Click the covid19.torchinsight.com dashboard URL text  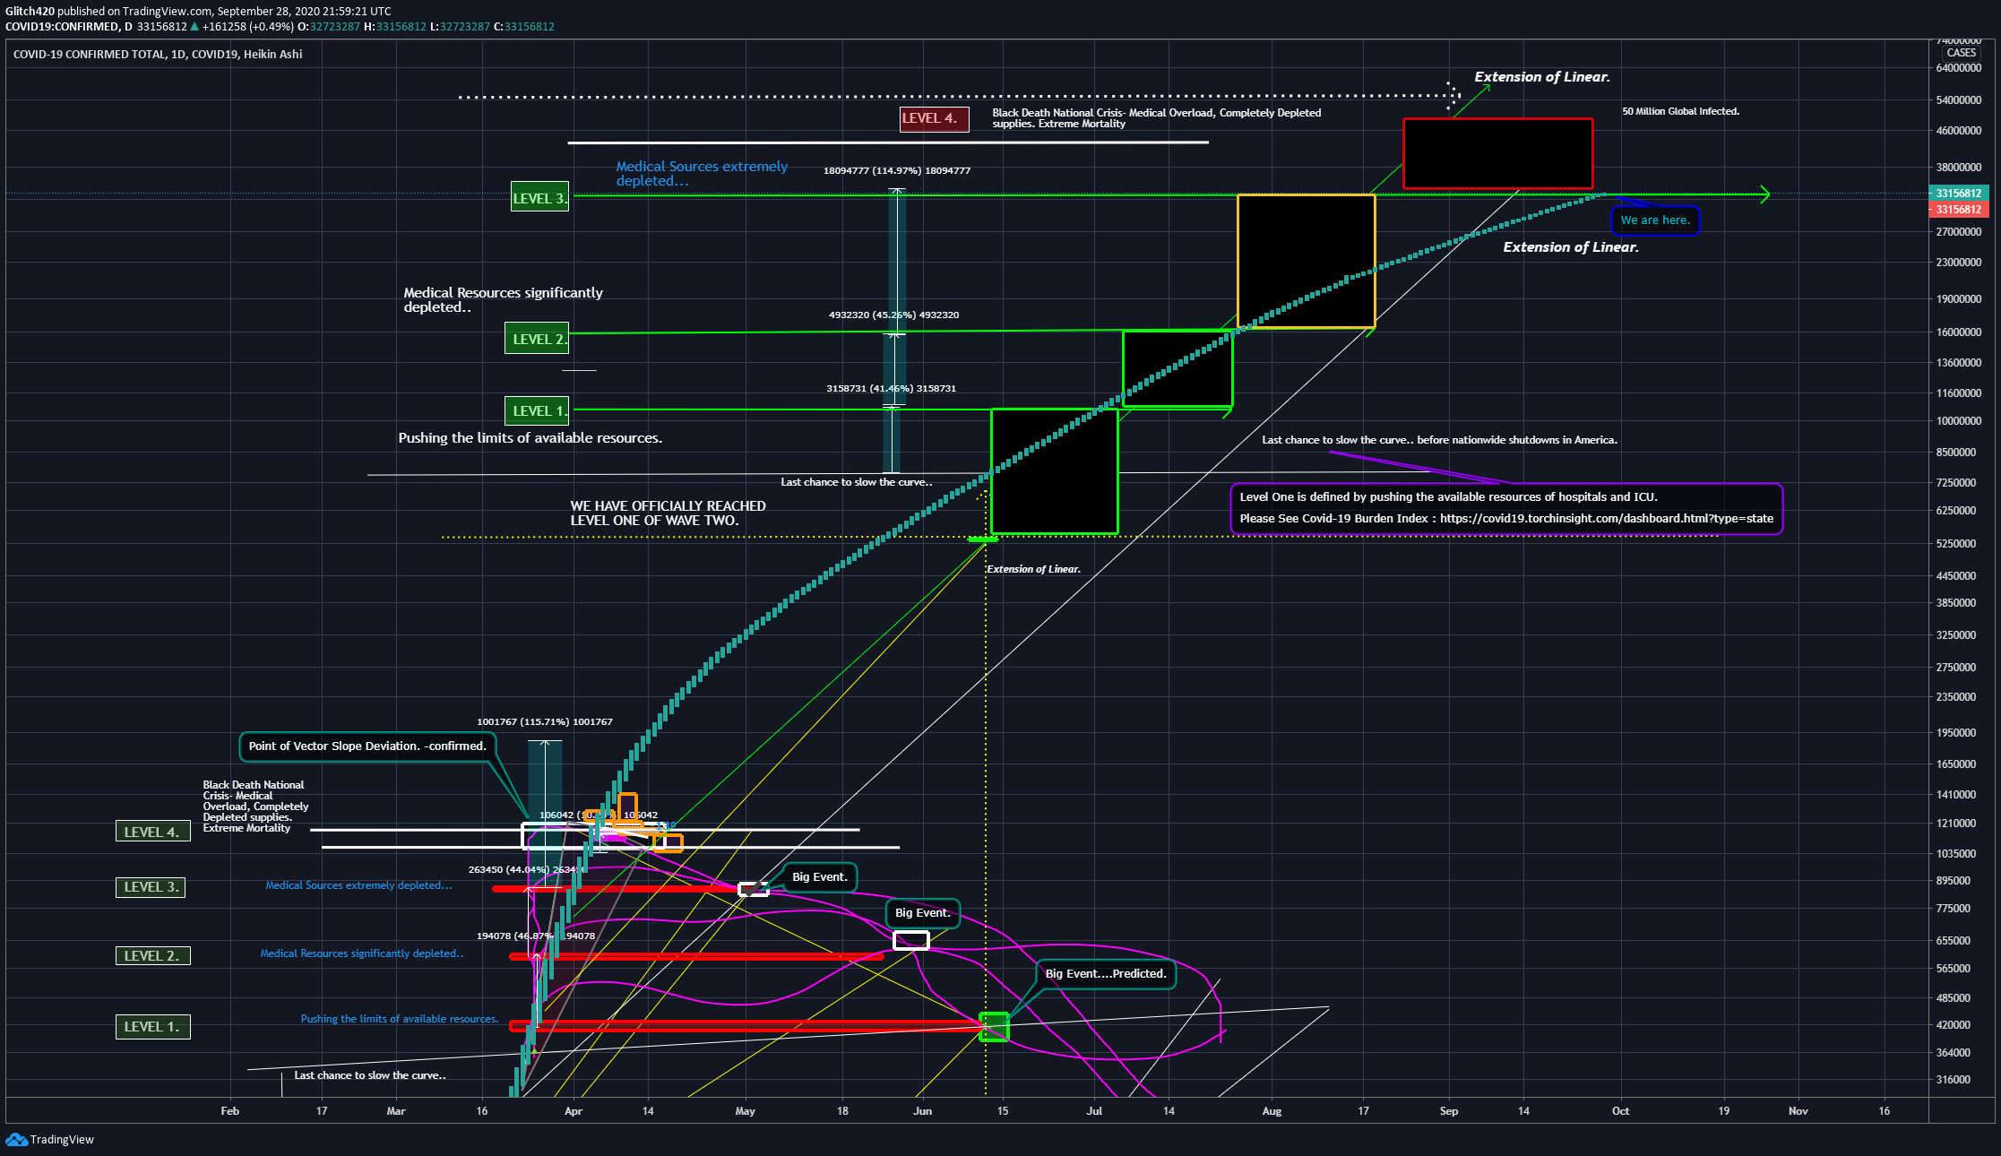click(x=1607, y=519)
